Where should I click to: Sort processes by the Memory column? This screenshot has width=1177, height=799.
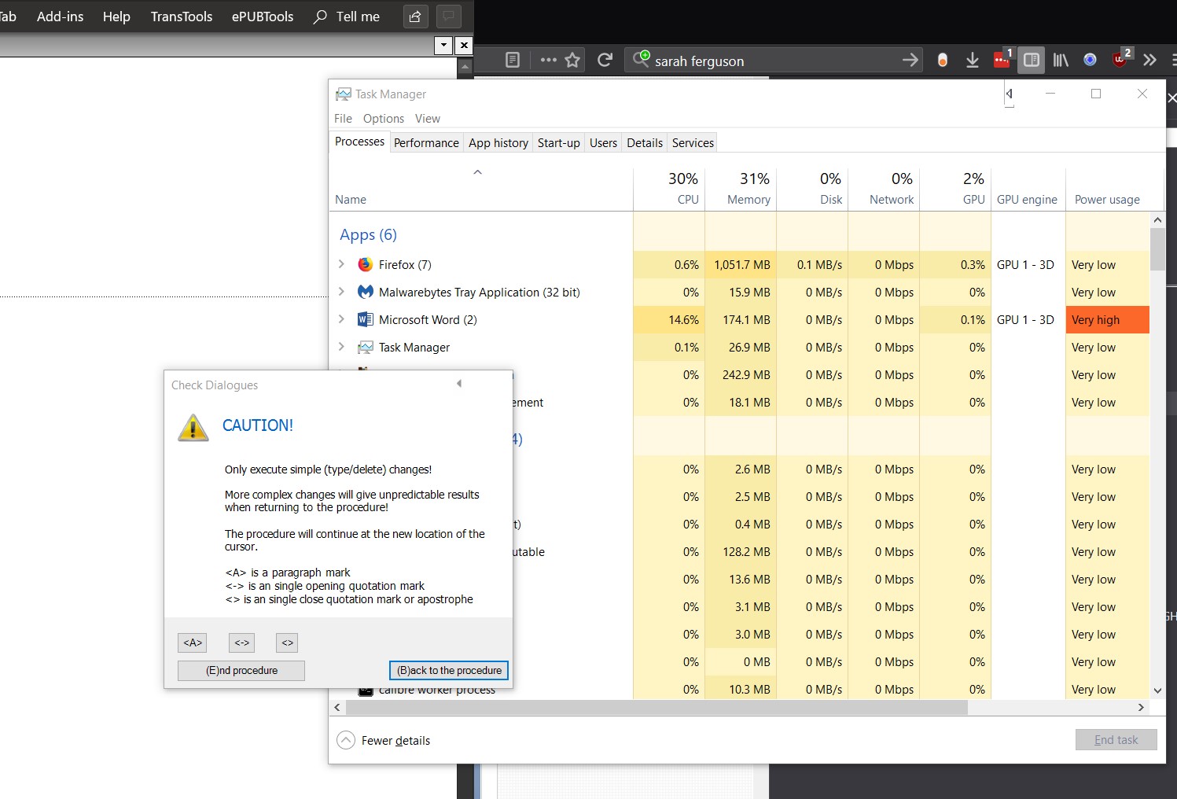[741, 189]
